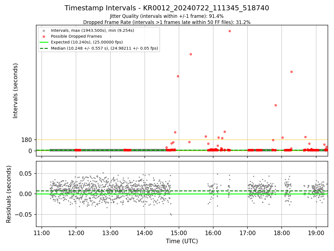Click the 'Intervals (seconds)' y-axis label

point(16,91)
